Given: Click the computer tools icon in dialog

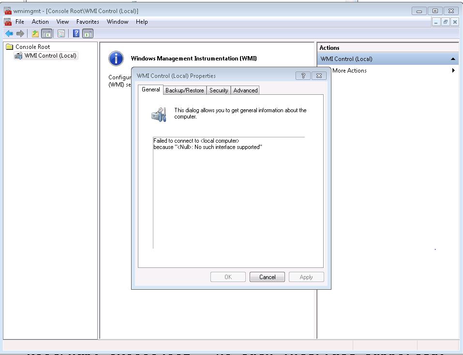Looking at the screenshot, I should coord(159,115).
